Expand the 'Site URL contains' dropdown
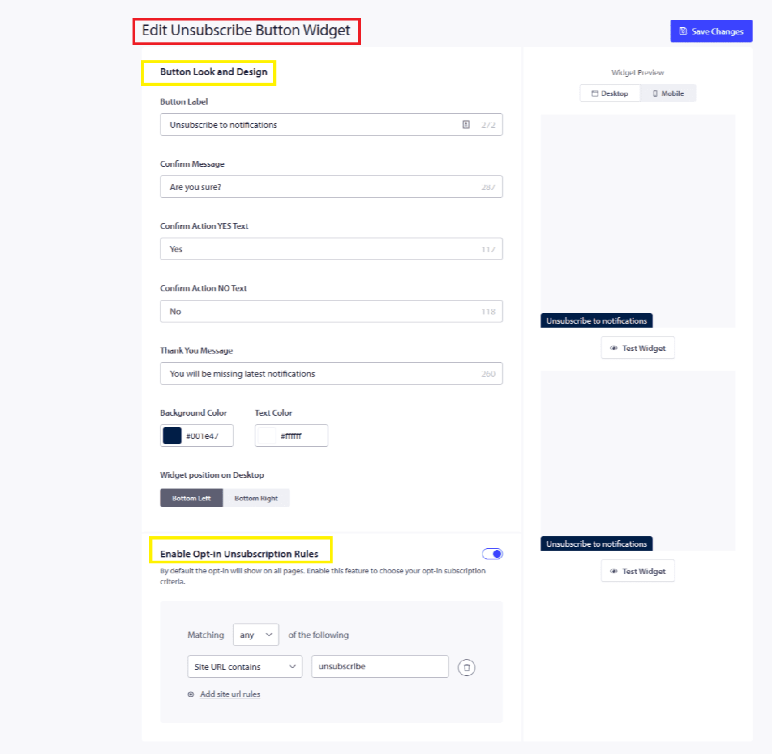 coord(245,667)
